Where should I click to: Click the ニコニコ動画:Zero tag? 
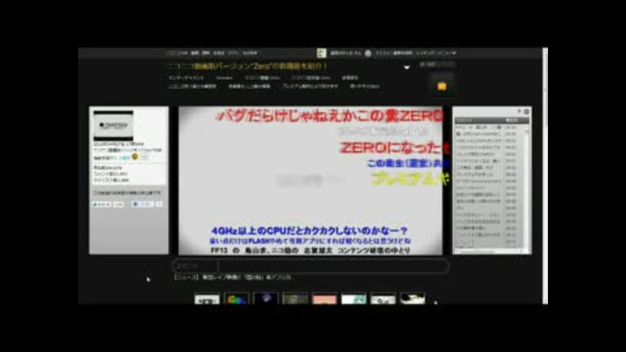point(262,78)
